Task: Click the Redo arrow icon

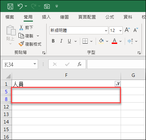Action: (34, 6)
